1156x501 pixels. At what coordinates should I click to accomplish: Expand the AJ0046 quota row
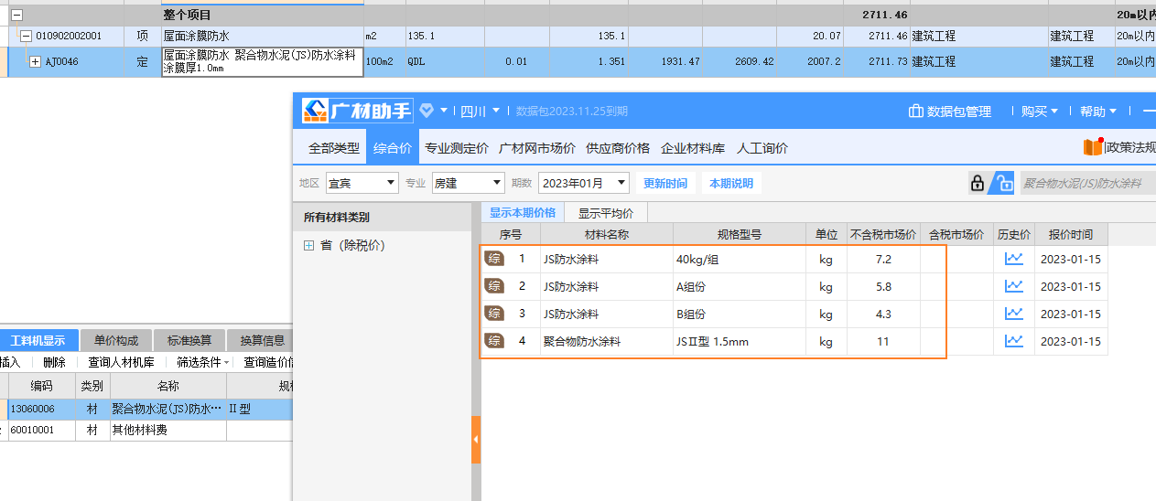click(36, 62)
